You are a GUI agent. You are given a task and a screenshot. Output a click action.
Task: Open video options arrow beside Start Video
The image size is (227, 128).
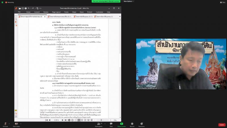[21, 124]
